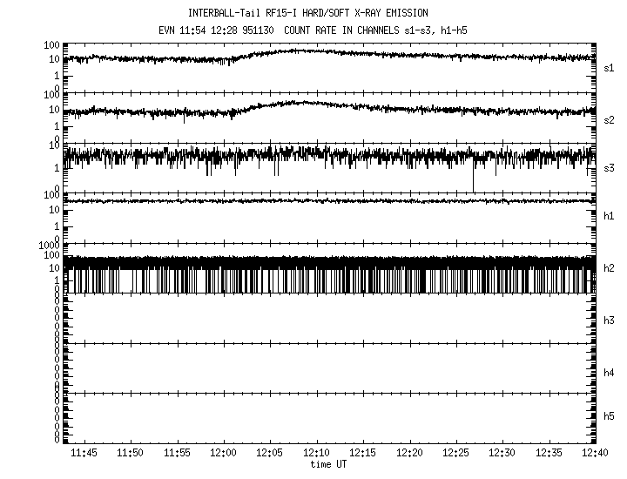This screenshot has height=479, width=627.
Task: Click the s1 channel label
Action: (609, 67)
